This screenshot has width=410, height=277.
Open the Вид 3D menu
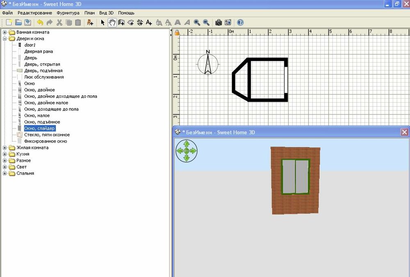point(106,13)
